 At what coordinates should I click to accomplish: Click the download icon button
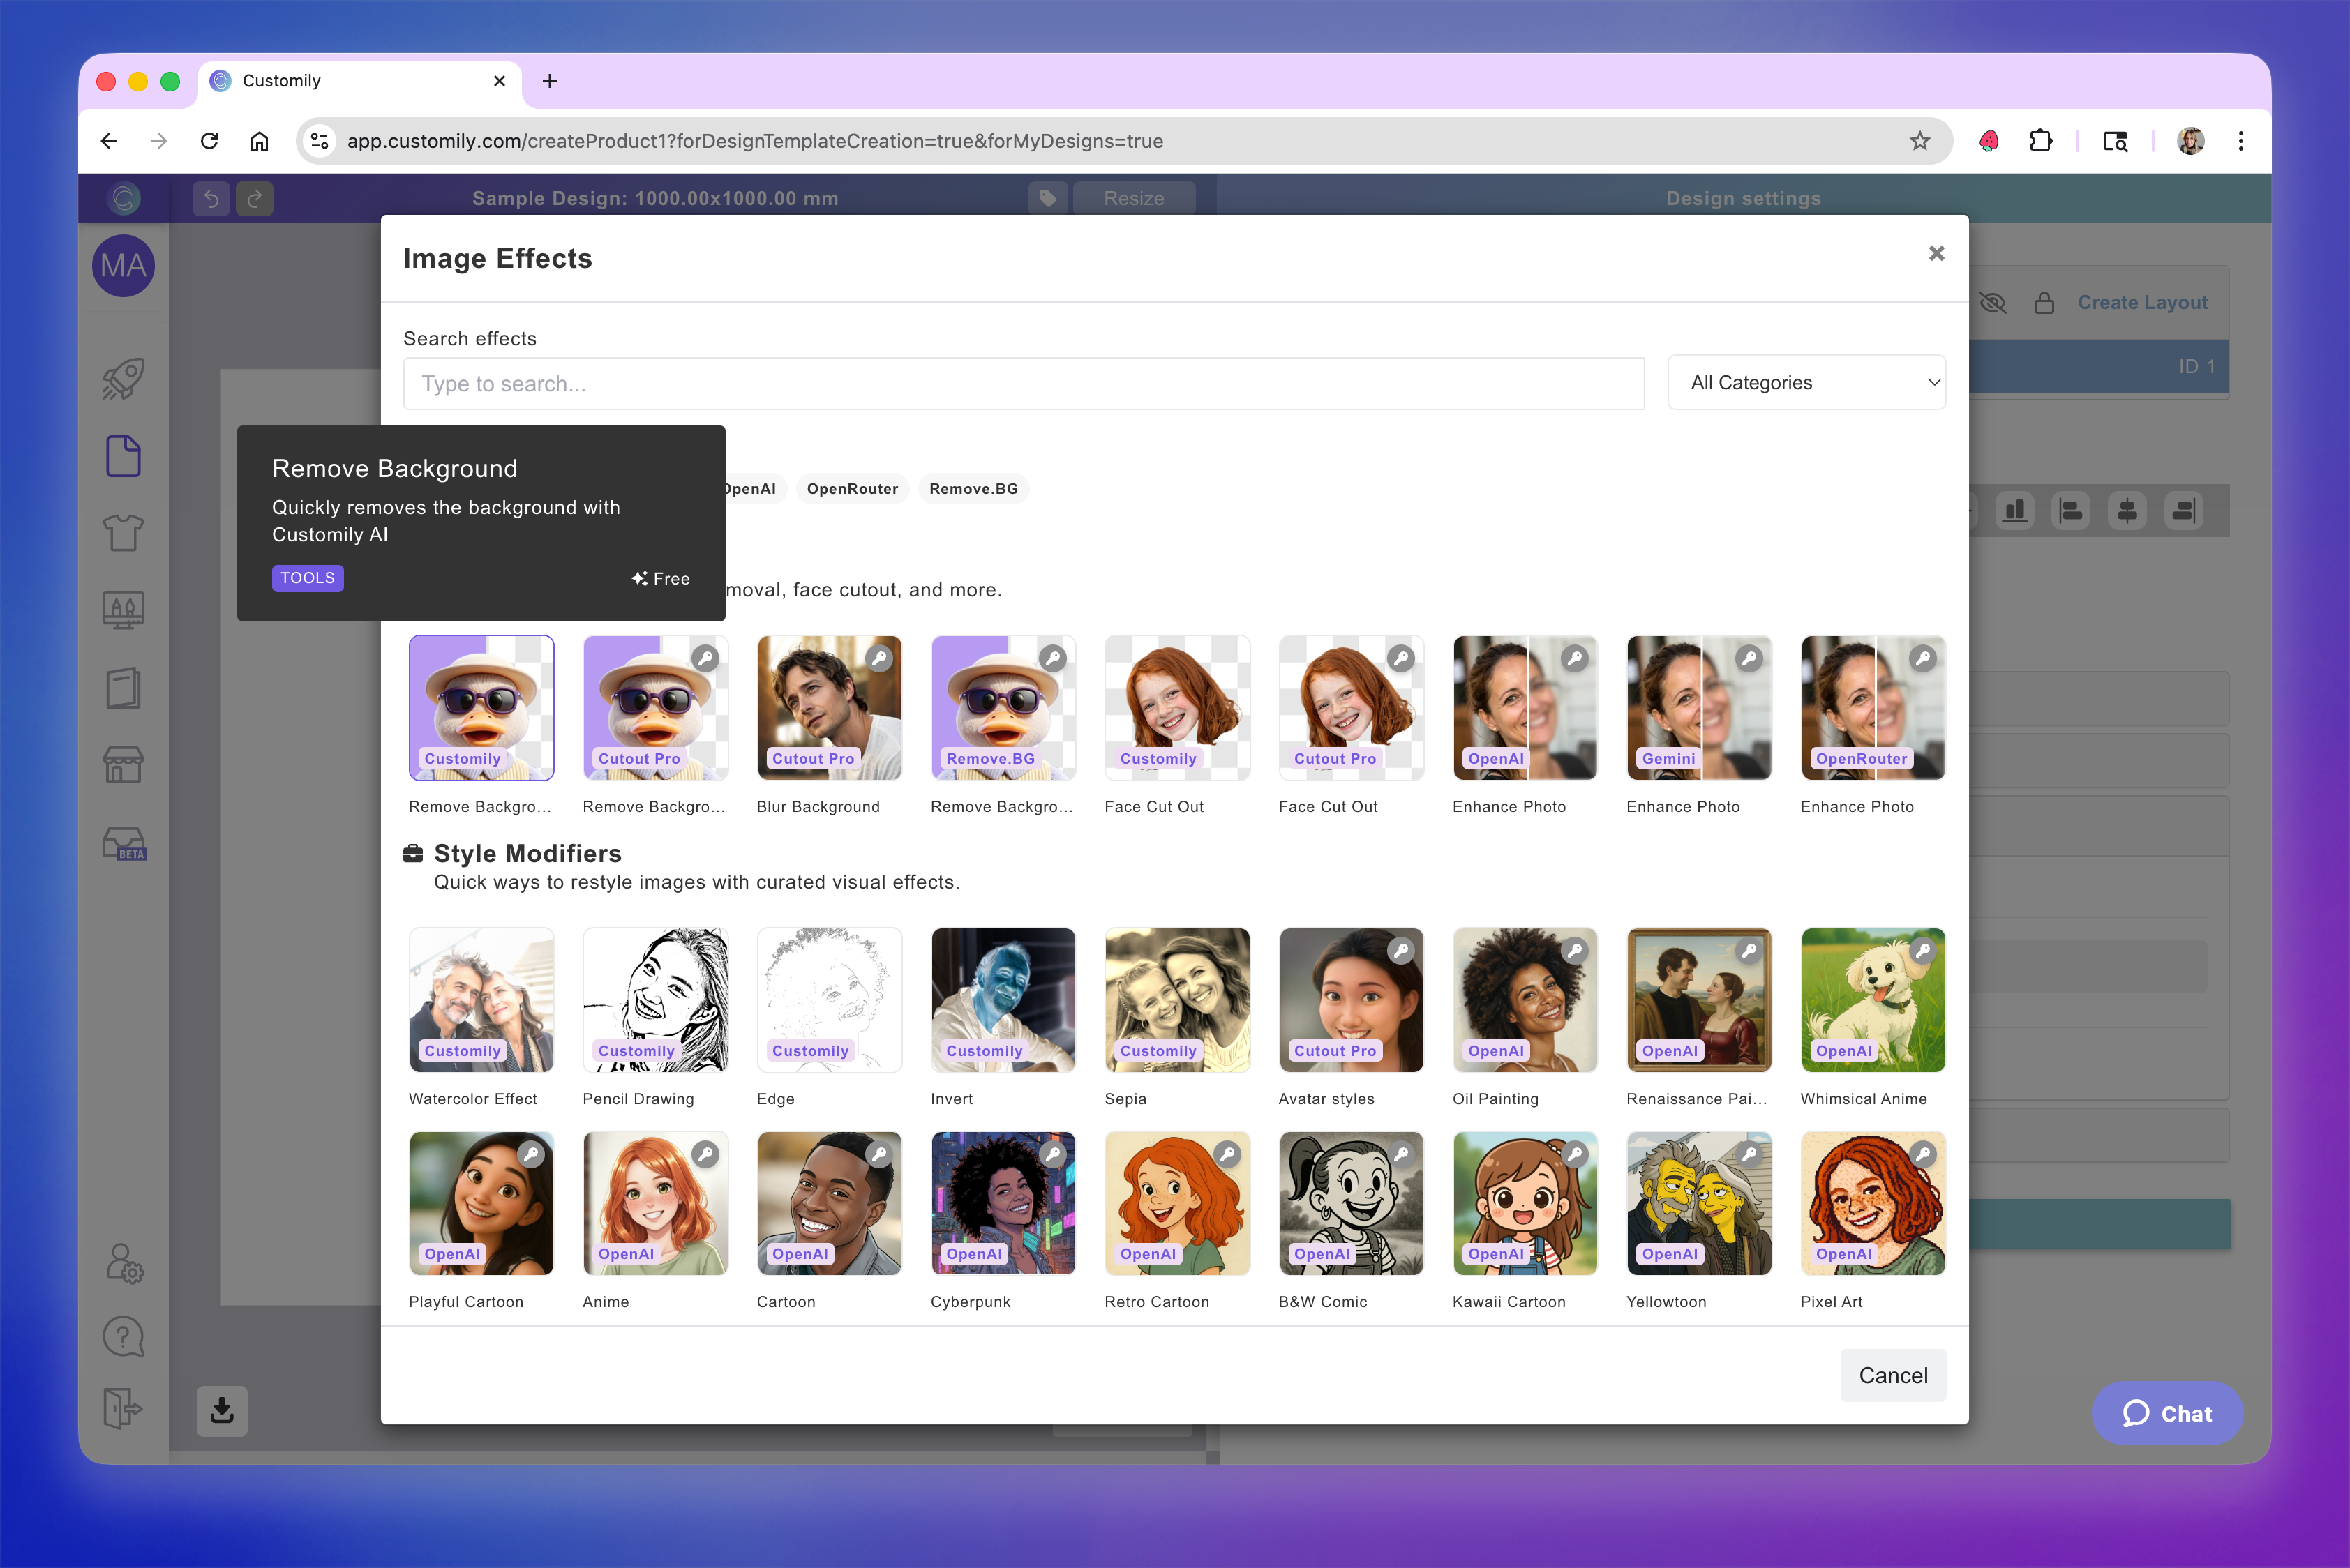pos(222,1410)
